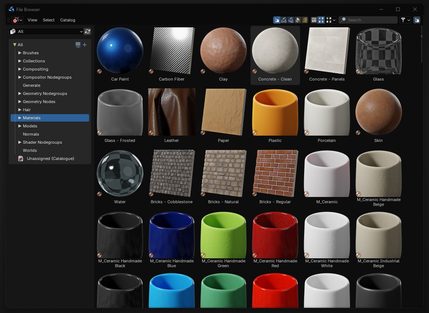
Task: Save catalog changes with the disk icon
Action: (78, 45)
